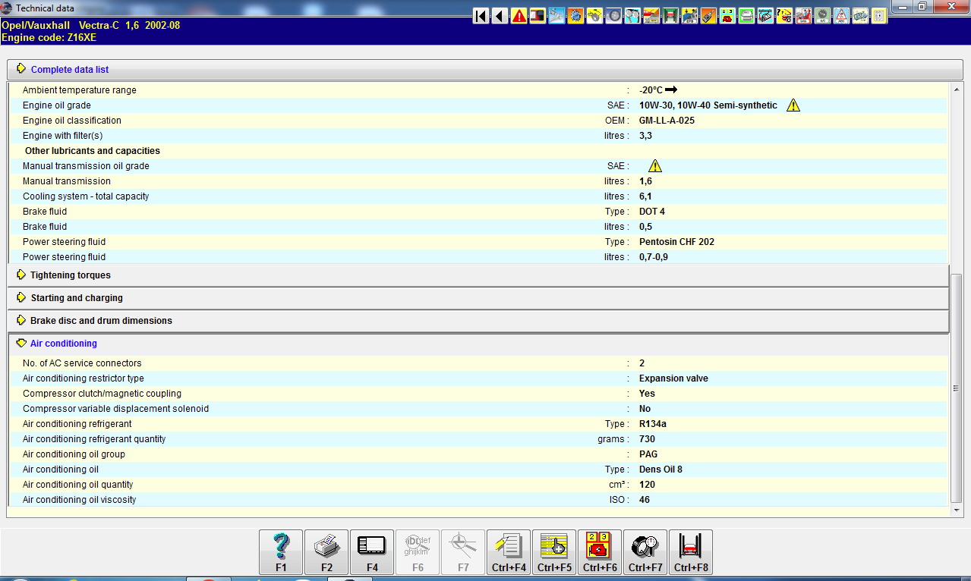This screenshot has height=581, width=971.
Task: Go back using the left arrow icon
Action: pos(500,15)
